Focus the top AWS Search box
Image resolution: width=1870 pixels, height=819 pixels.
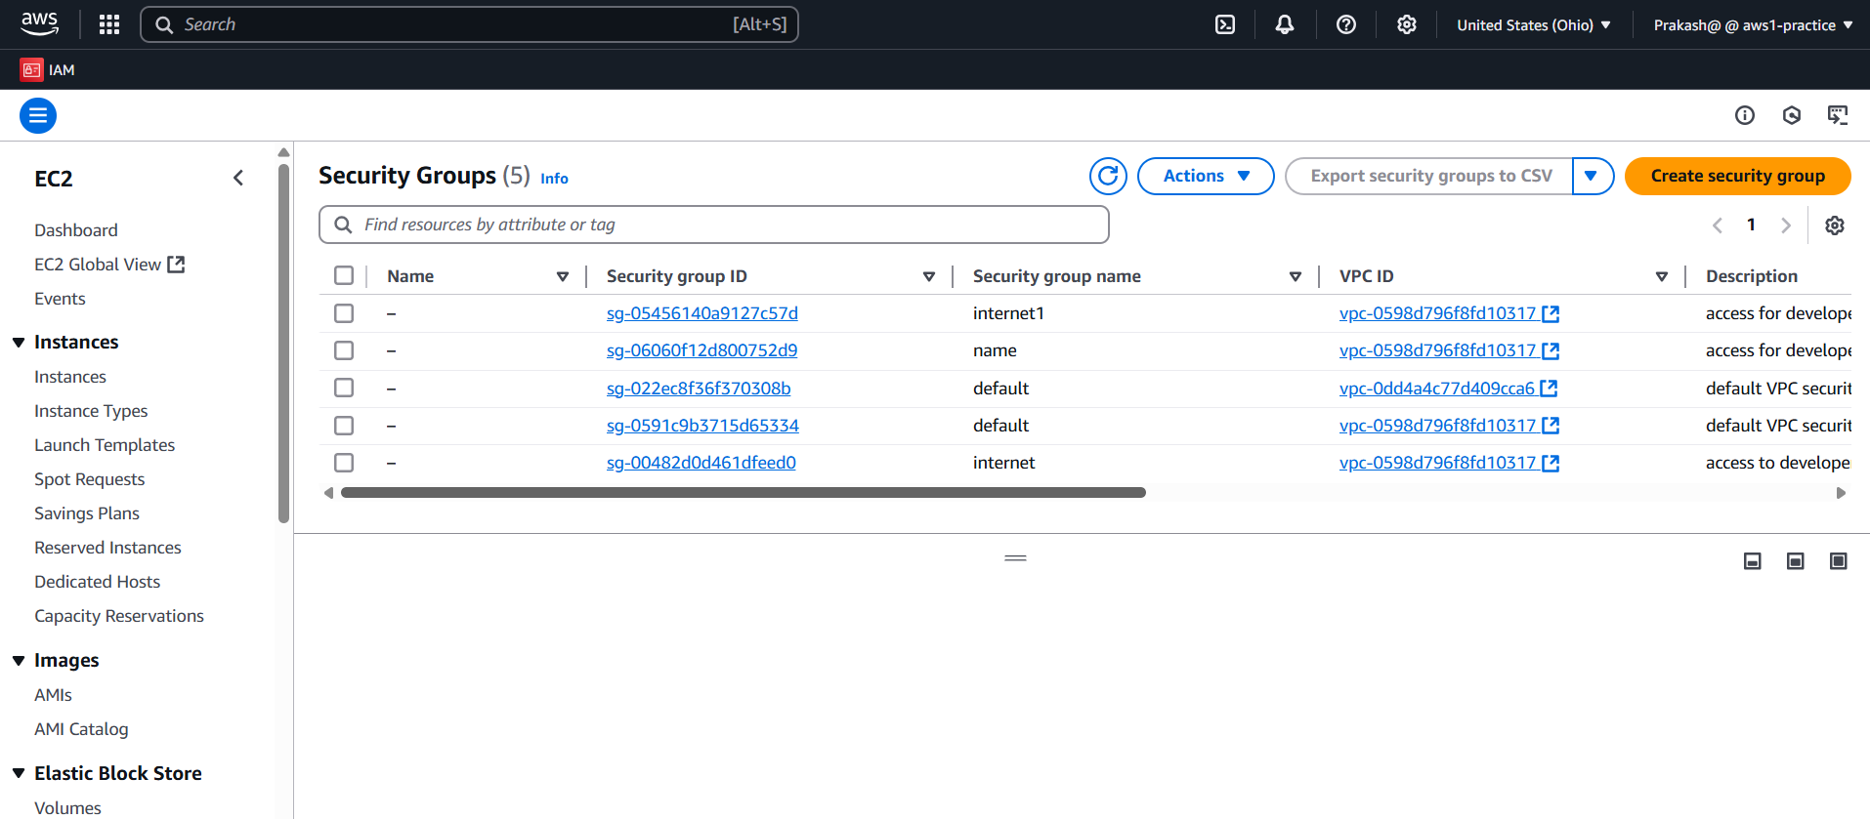click(x=469, y=24)
